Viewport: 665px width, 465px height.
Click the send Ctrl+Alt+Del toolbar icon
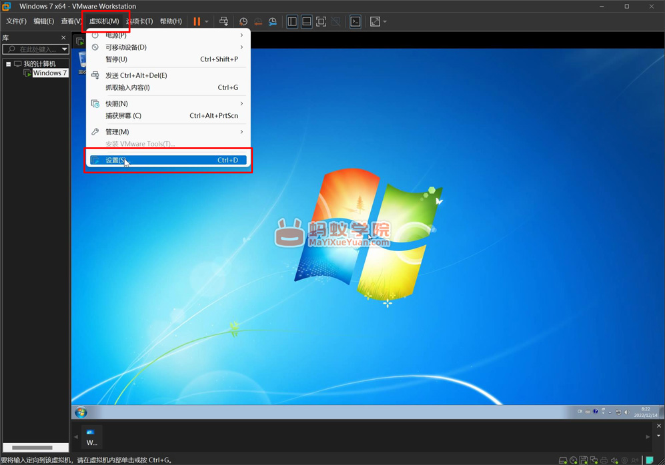(223, 21)
